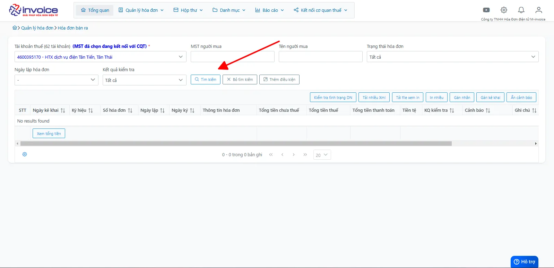Click the Tổng tiền thuế header
The image size is (554, 268).
(x=323, y=110)
